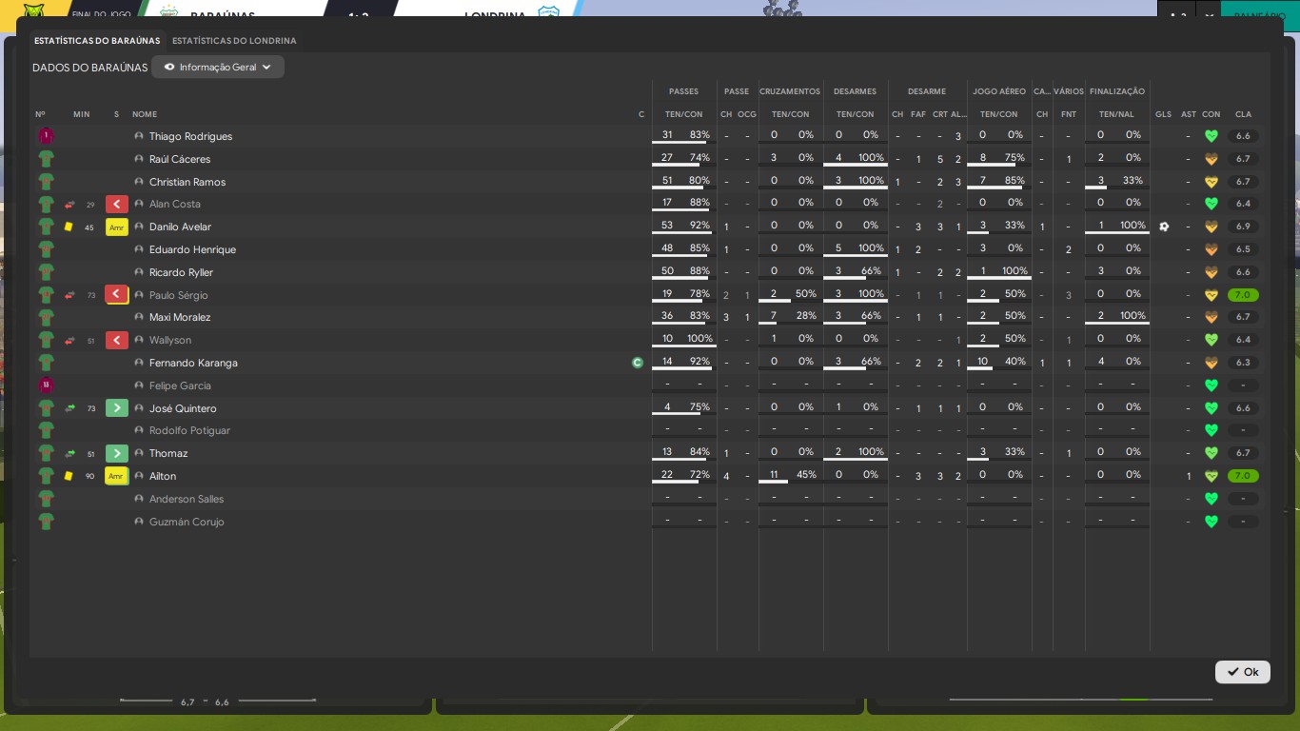Click Paulo Sérgio's red substituted-off arrow
Image resolution: width=1300 pixels, height=731 pixels.
[x=116, y=295]
